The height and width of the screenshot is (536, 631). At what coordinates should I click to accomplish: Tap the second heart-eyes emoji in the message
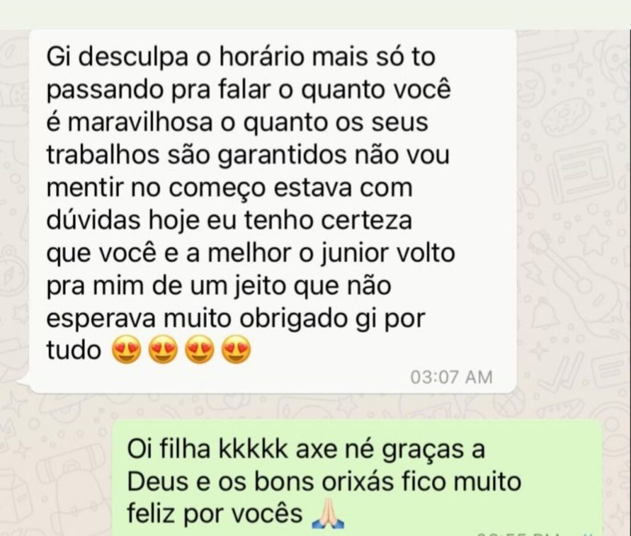(x=163, y=349)
